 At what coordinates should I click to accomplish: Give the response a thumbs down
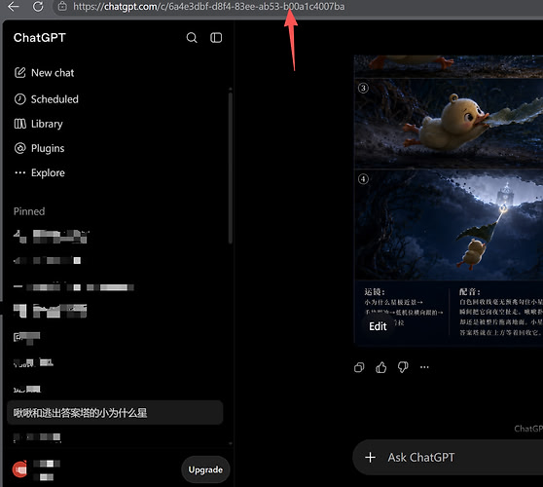click(403, 367)
